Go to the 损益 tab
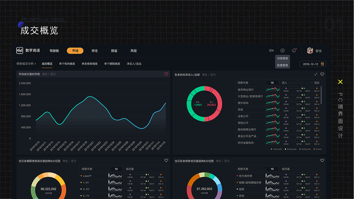 coord(114,51)
